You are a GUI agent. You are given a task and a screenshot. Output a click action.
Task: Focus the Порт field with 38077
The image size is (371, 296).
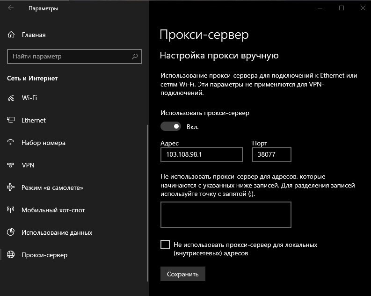[x=272, y=155]
